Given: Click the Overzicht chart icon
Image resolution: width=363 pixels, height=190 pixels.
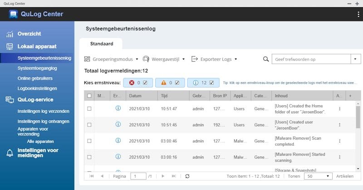Looking at the screenshot, I should (10, 34).
